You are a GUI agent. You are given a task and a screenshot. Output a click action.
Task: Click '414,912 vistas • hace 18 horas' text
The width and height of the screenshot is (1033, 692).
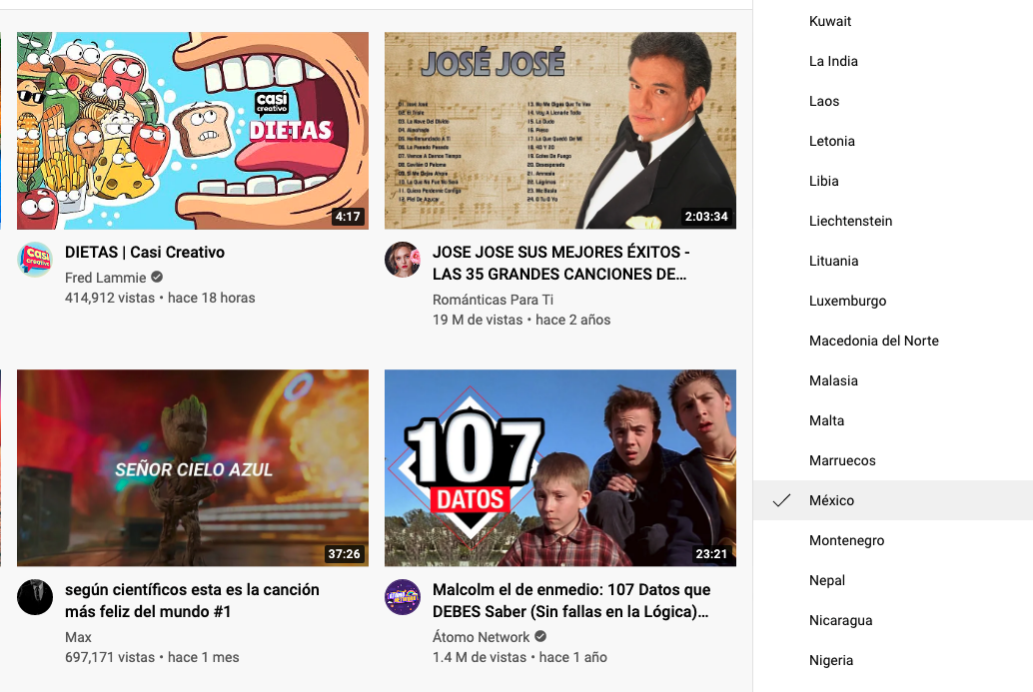pyautogui.click(x=160, y=298)
